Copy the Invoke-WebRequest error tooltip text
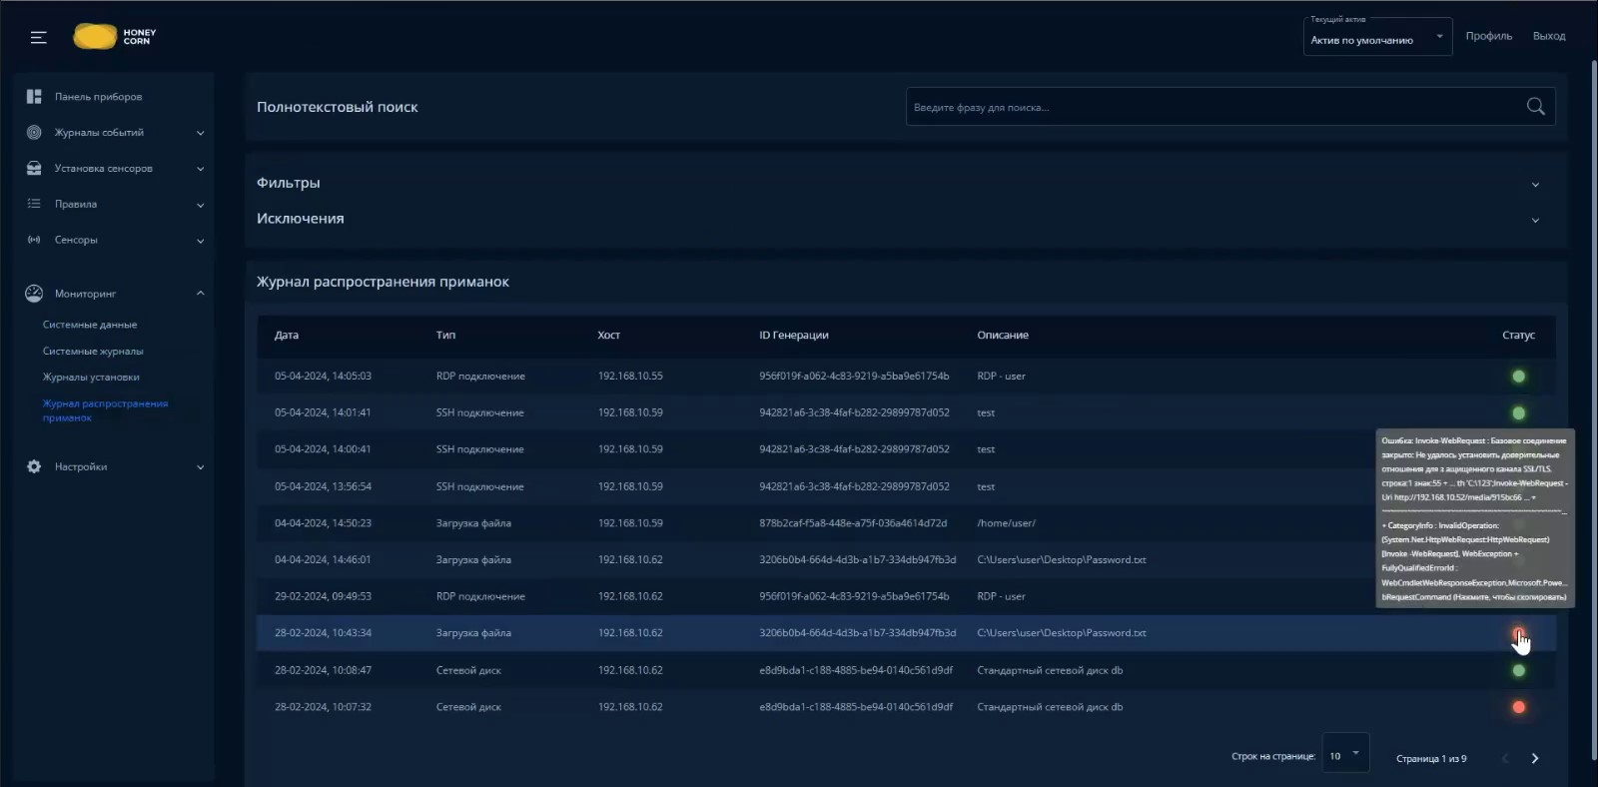Viewport: 1598px width, 787px height. coord(1474,518)
